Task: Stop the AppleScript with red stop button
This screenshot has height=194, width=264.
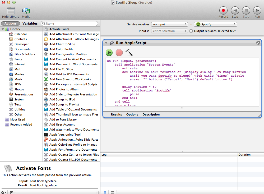Action: (x=119, y=53)
